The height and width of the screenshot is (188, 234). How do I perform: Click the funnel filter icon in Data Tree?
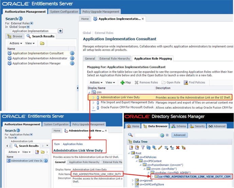click(x=143, y=148)
